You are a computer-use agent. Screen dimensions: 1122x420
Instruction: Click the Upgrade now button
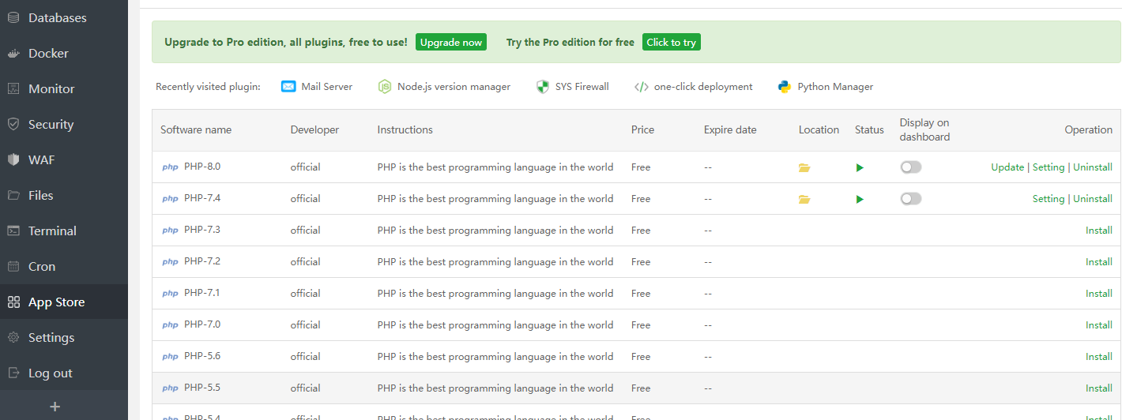coord(451,43)
